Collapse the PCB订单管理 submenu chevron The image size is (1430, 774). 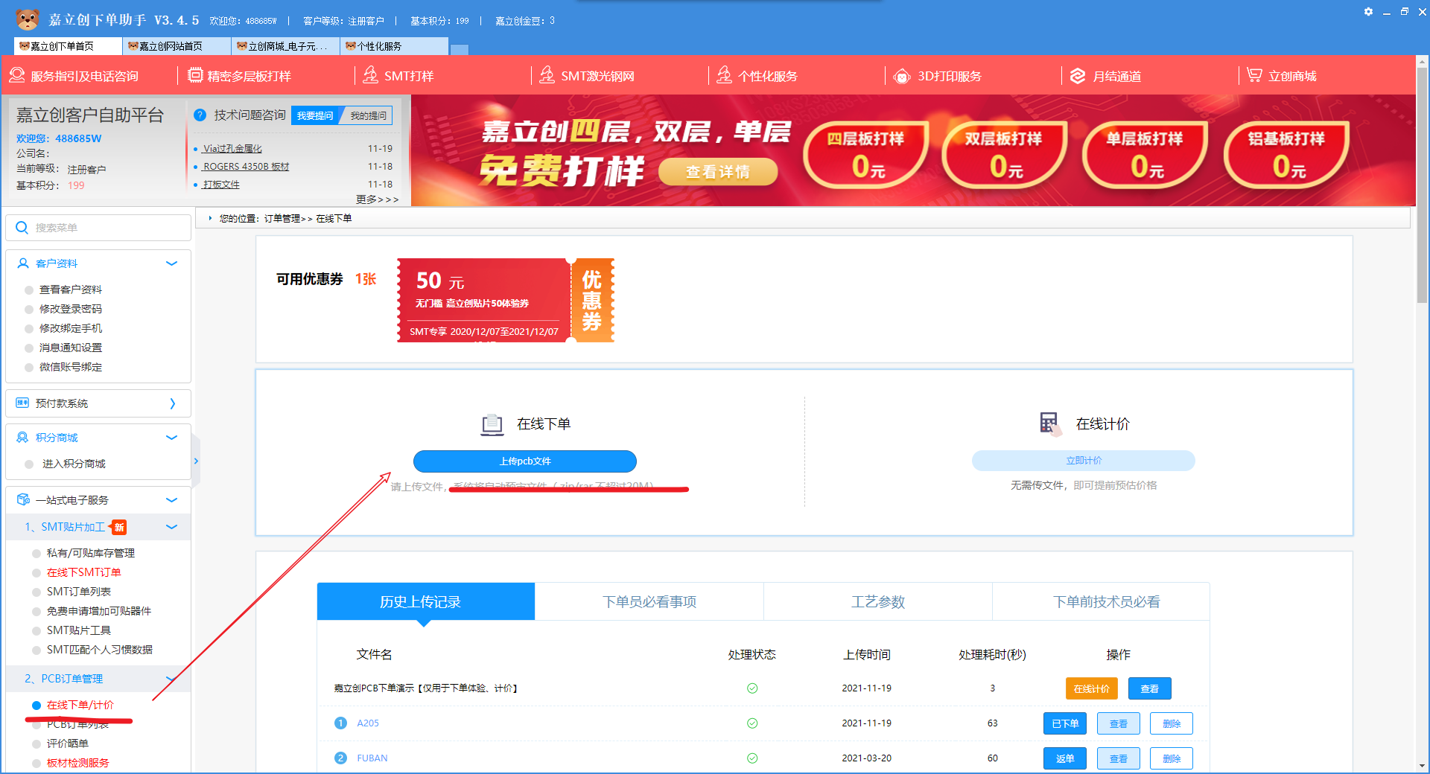pyautogui.click(x=171, y=679)
